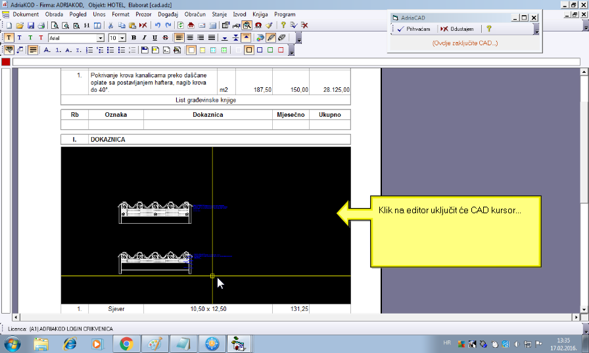Click the red X document delete icon
This screenshot has height=353, width=589.
tap(304, 26)
